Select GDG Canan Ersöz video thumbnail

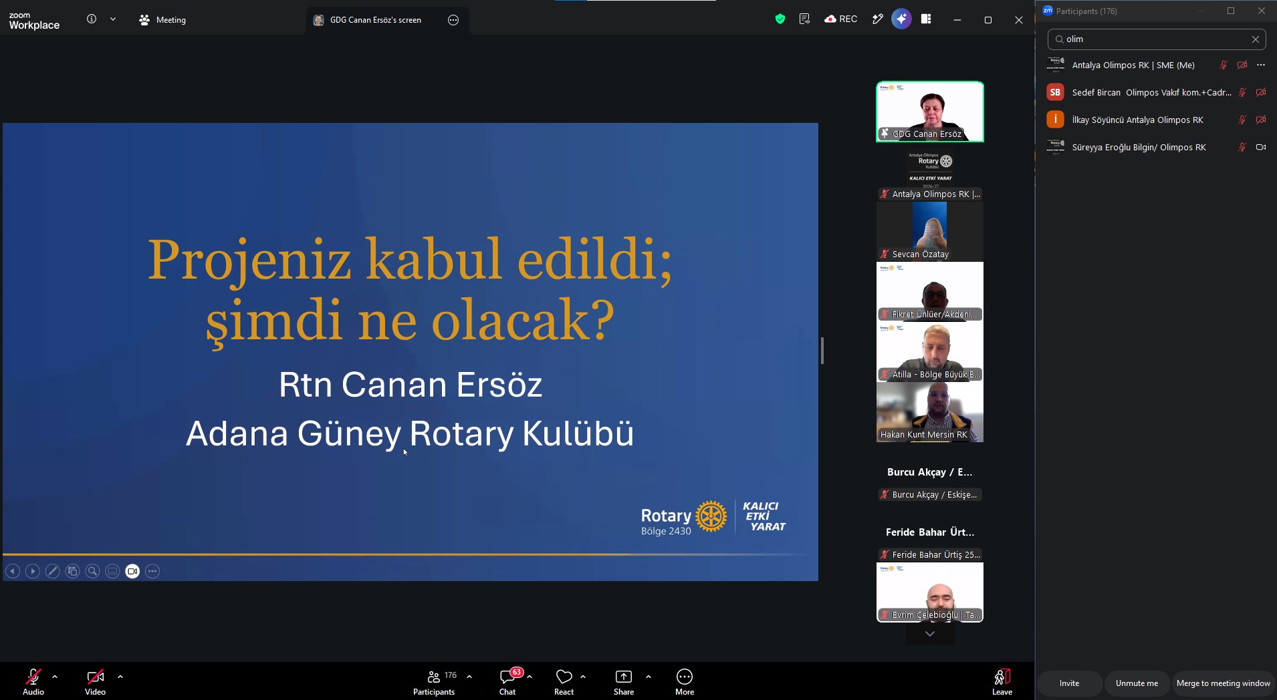tap(930, 112)
